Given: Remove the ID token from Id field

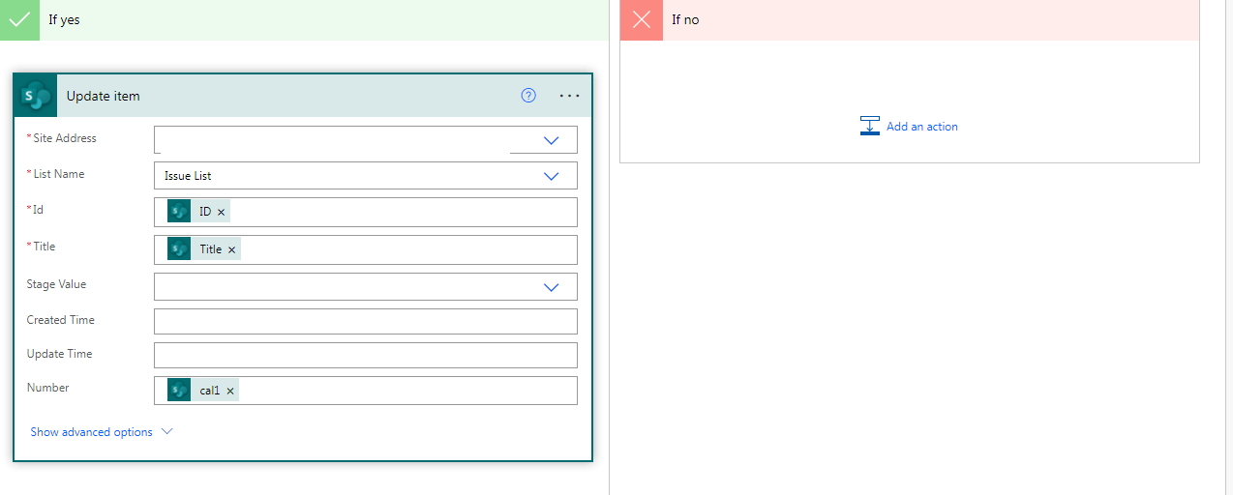Looking at the screenshot, I should click(x=222, y=212).
